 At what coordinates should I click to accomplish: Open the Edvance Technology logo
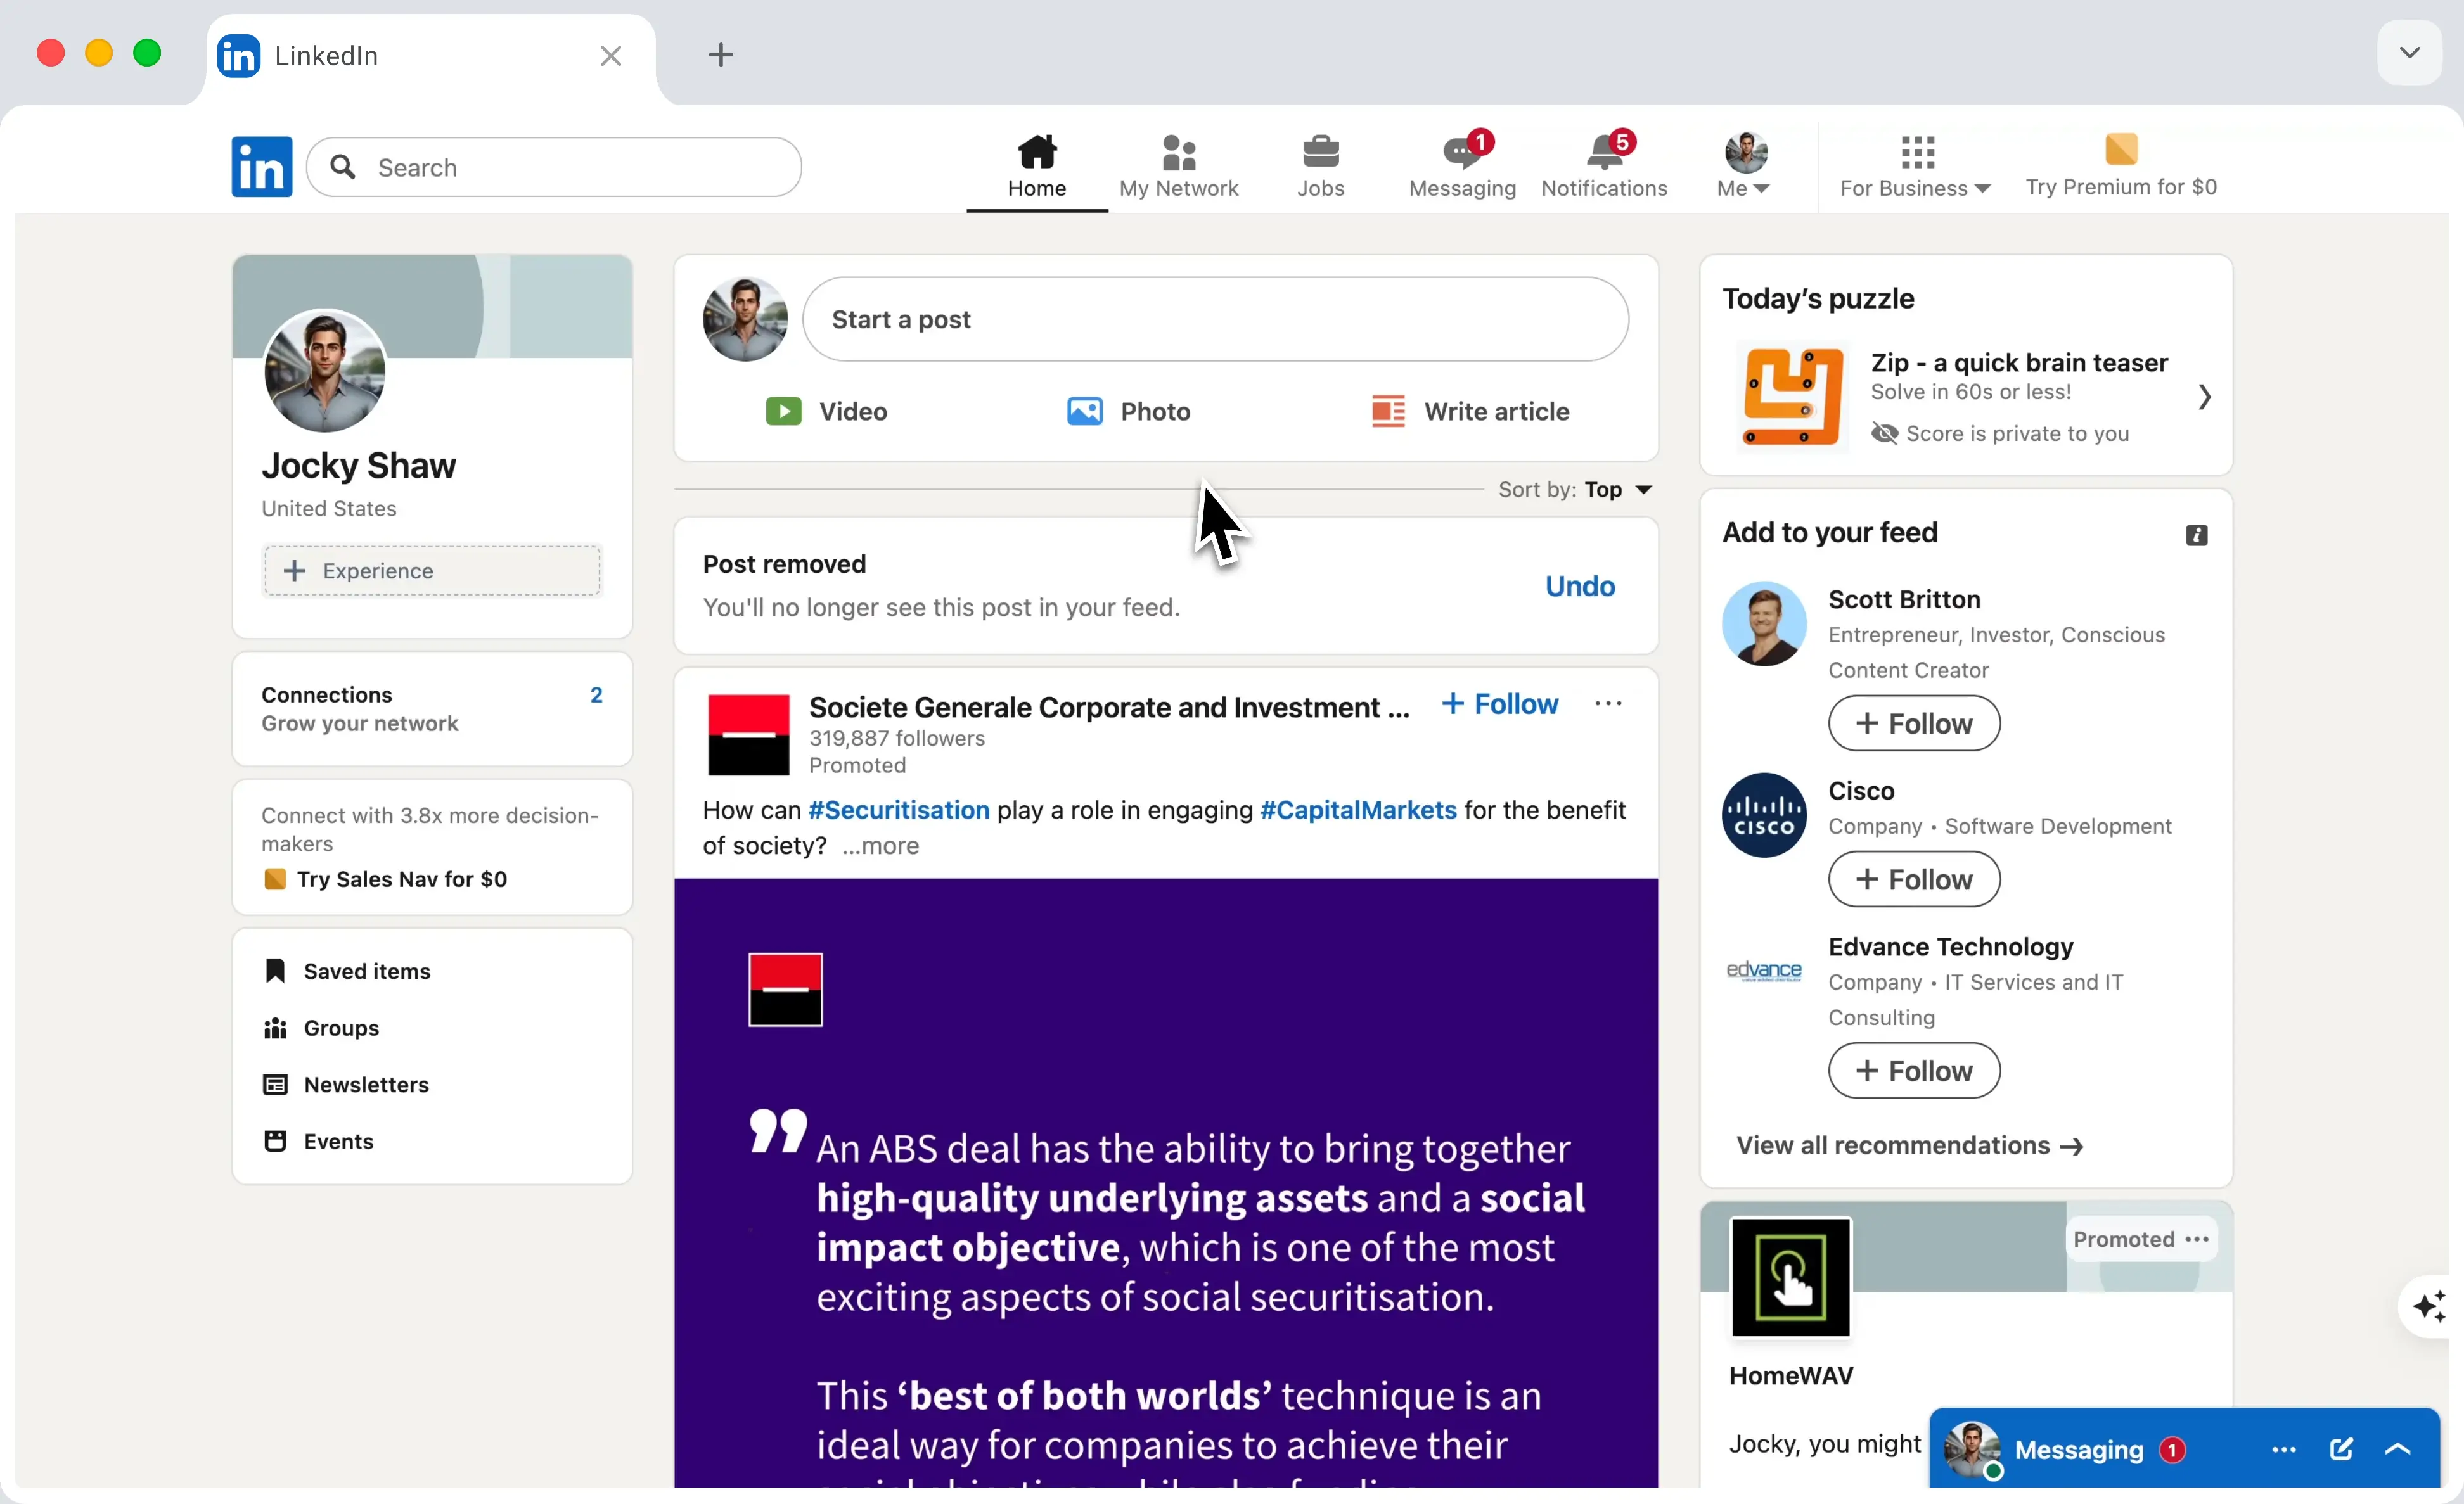1763,971
